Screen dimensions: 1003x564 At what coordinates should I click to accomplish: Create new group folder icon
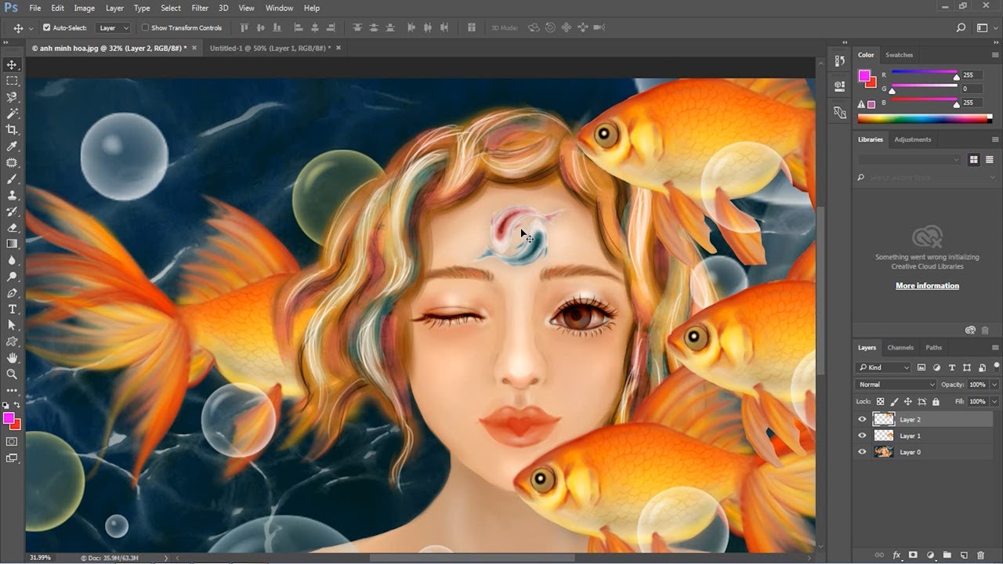[947, 555]
